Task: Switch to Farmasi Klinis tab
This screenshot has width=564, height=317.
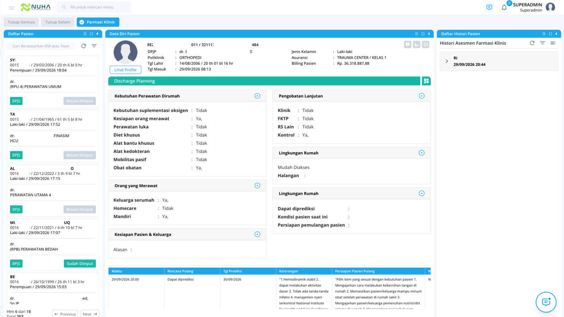Action: (98, 22)
